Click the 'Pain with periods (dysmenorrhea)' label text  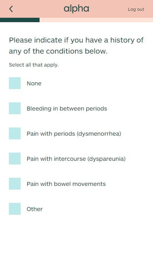[74, 134]
